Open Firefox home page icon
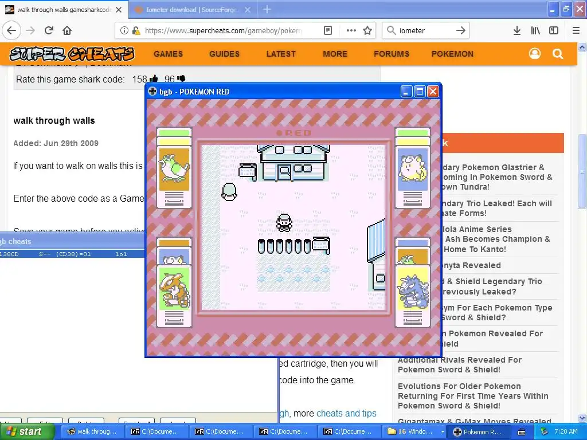The image size is (587, 440). pyautogui.click(x=67, y=30)
